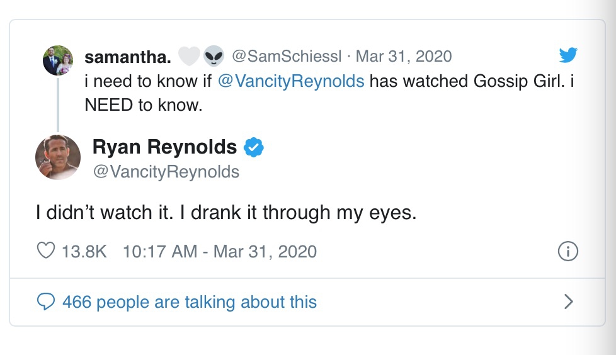Open the tweet info icon
Viewport: 616px width, 355px height.
568,251
